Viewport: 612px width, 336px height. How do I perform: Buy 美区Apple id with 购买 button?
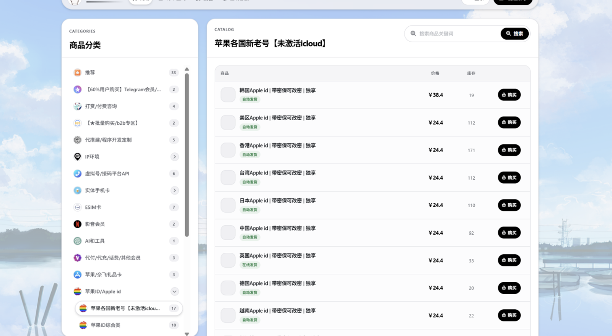coord(509,122)
